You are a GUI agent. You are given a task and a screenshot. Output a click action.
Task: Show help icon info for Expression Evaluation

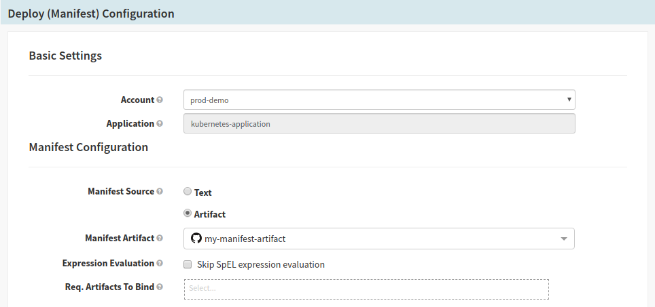tap(160, 264)
